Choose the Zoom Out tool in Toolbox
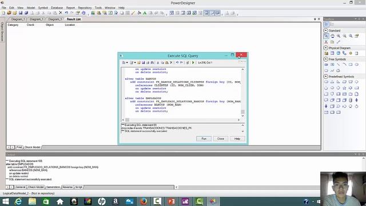This screenshot has height=206, width=366. pyautogui.click(x=344, y=36)
